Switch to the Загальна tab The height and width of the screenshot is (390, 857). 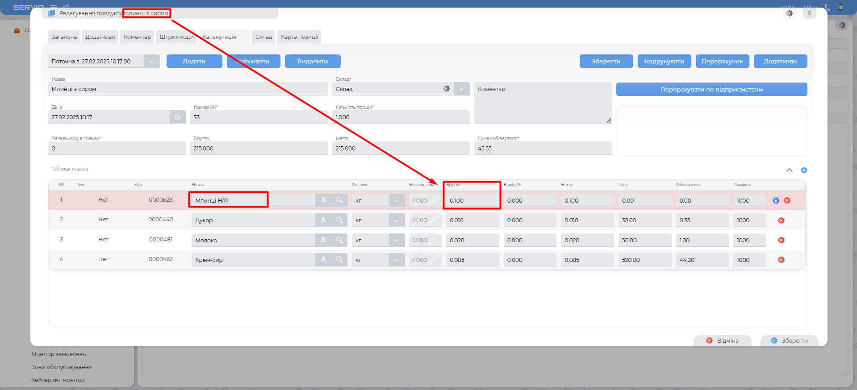coord(64,37)
